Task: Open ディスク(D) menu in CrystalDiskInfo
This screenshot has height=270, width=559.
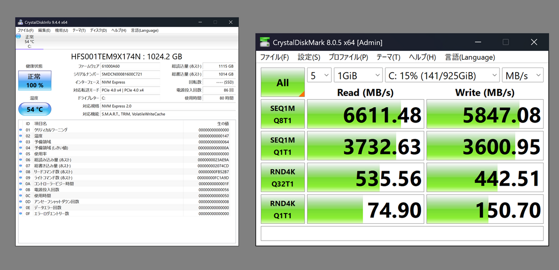Action: coord(98,30)
